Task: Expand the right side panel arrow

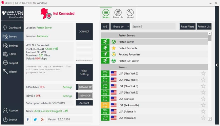Action: click(217, 65)
